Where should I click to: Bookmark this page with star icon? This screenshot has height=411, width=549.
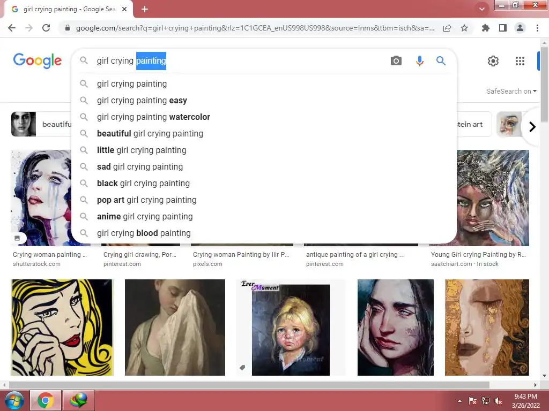pos(464,28)
